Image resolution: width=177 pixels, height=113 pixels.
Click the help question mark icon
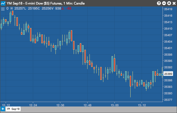(x=159, y=3)
